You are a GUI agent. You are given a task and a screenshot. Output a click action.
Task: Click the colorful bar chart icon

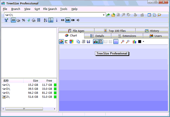click(x=134, y=41)
